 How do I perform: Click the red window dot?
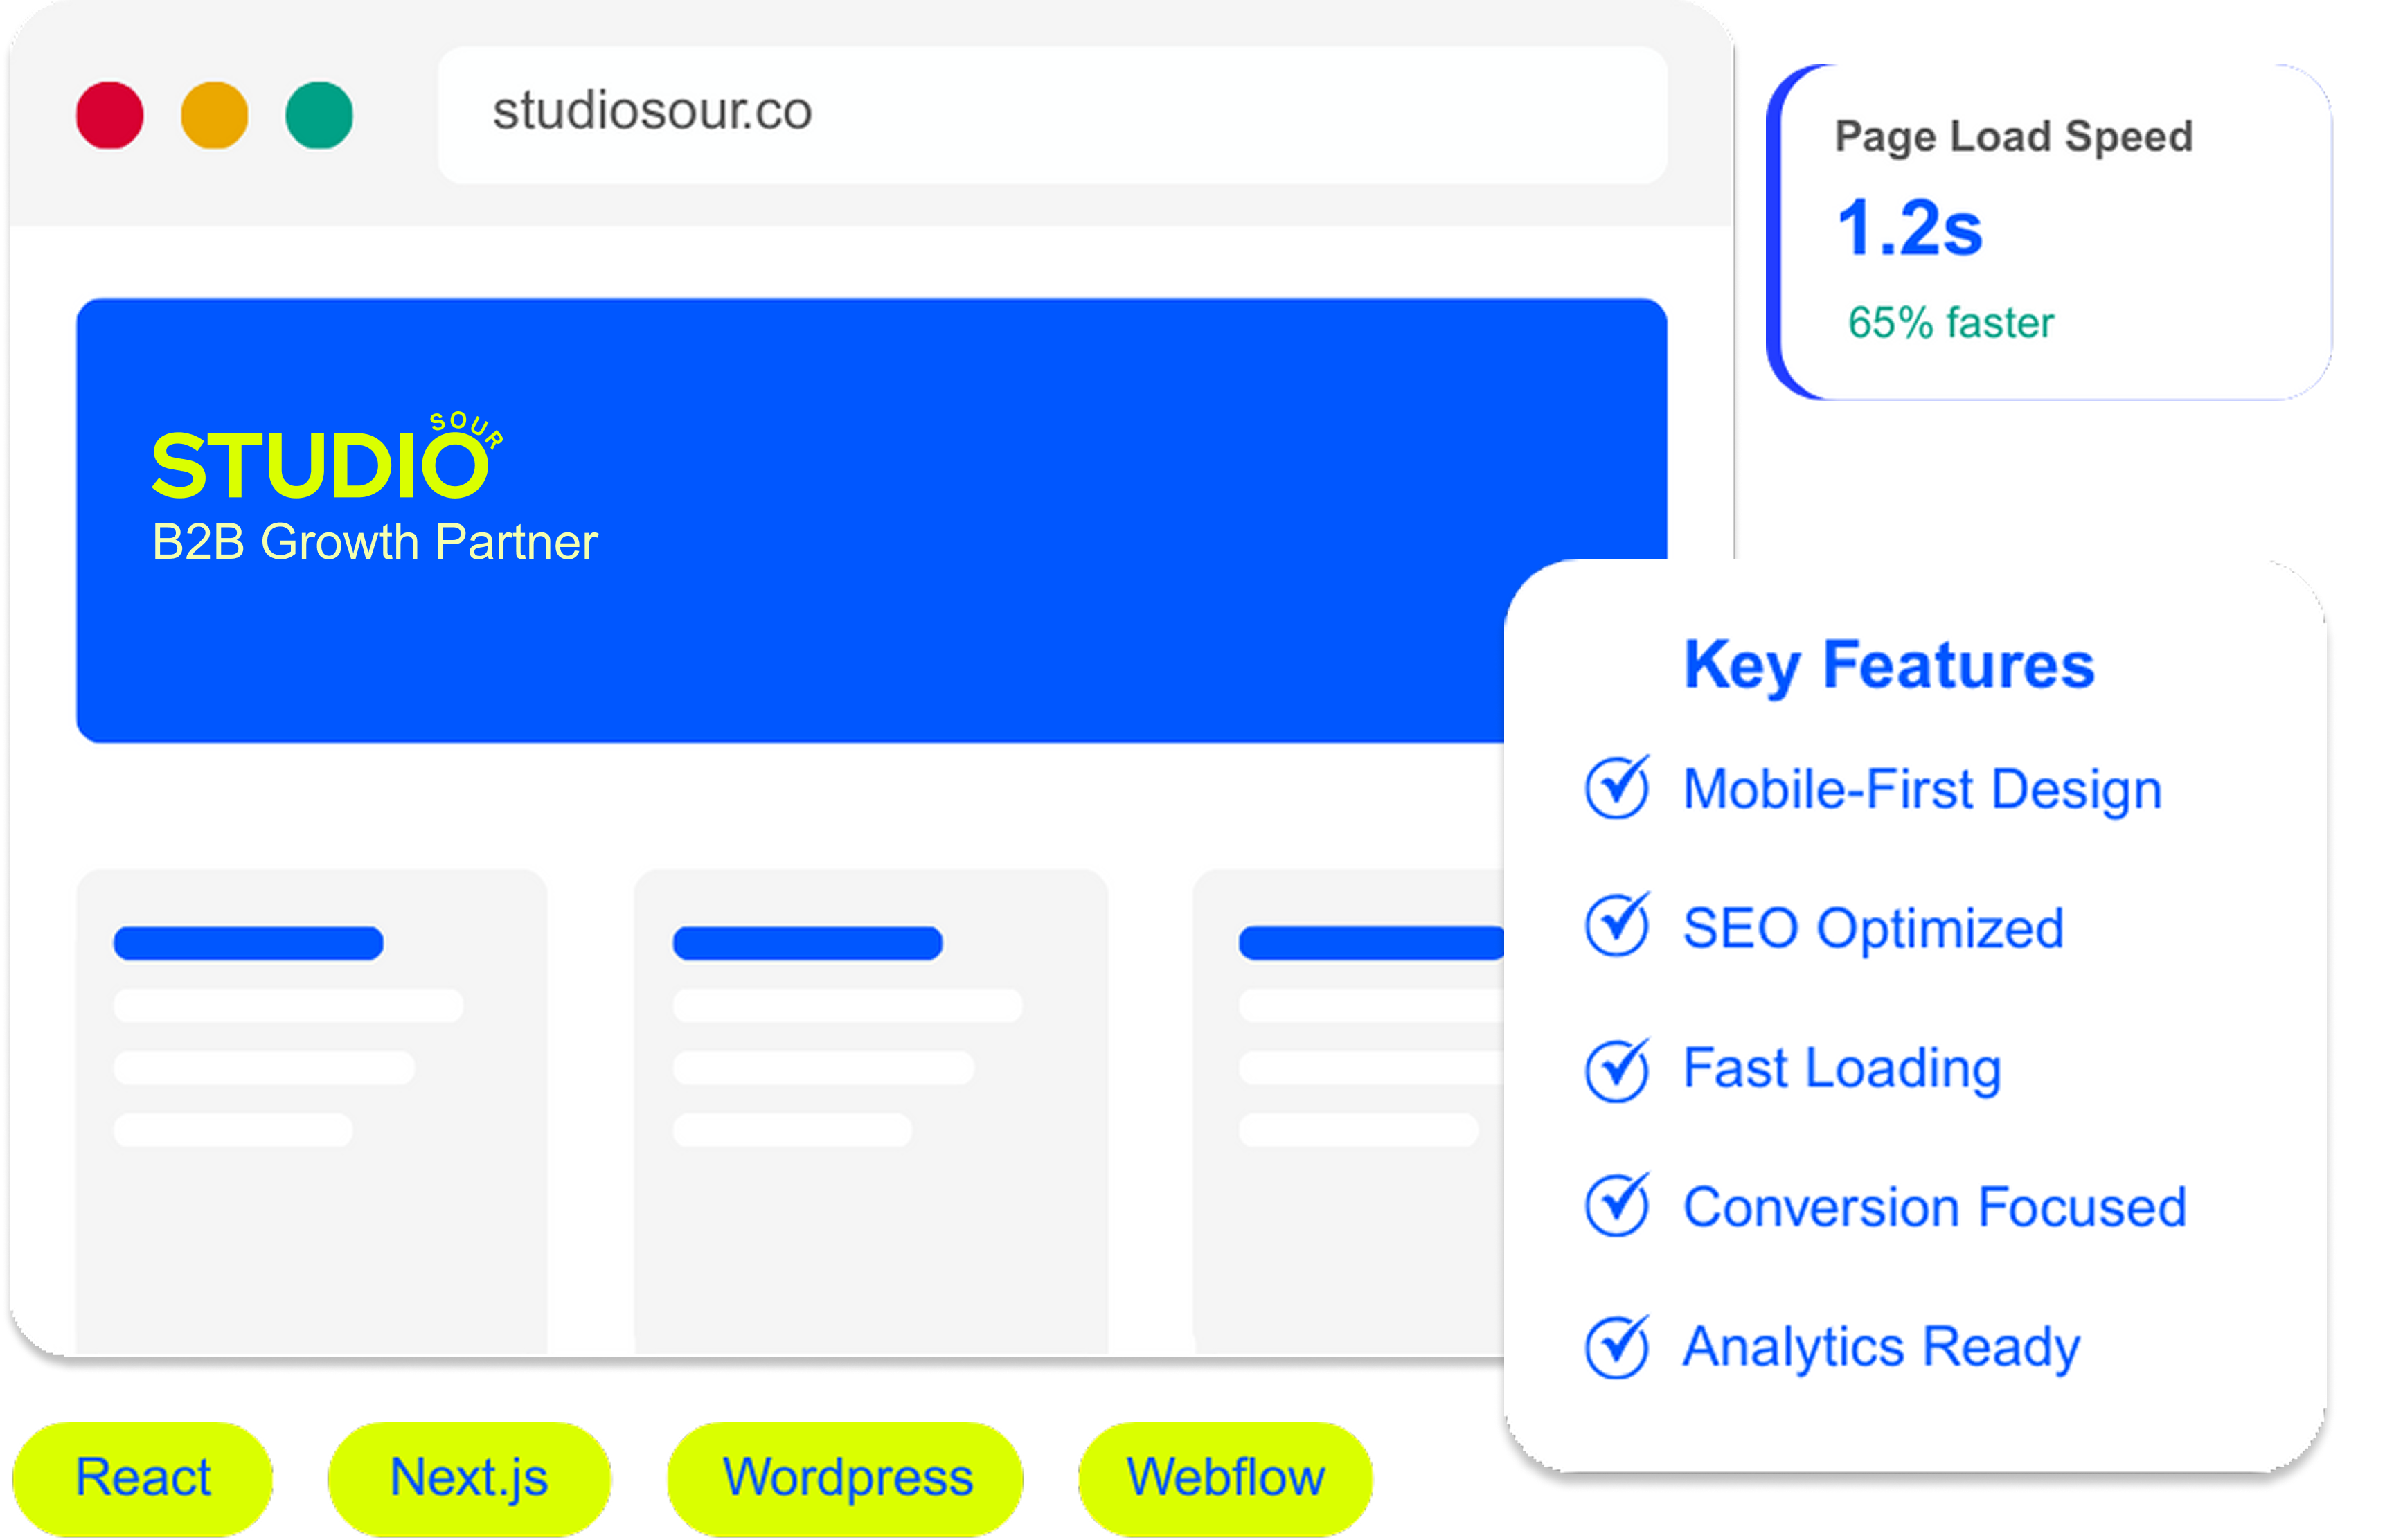[110, 115]
